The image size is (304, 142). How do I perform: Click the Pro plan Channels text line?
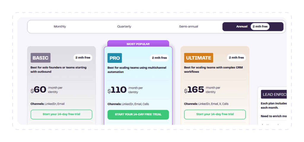[x=128, y=104]
